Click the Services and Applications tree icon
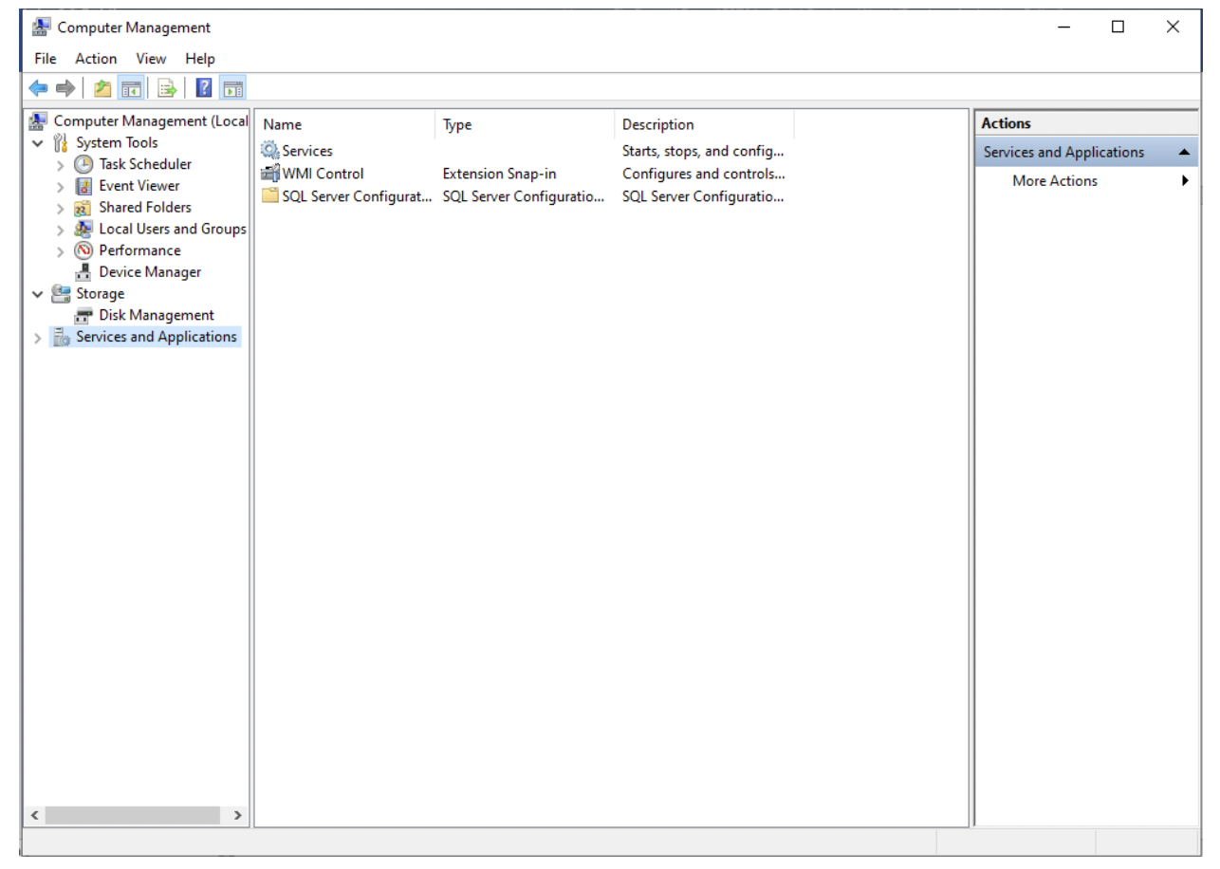Image resolution: width=1220 pixels, height=869 pixels. tap(61, 337)
